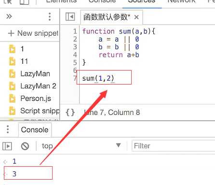Click the 'b = b || 0' code line
The width and height of the screenshot is (215, 185).
[119, 47]
